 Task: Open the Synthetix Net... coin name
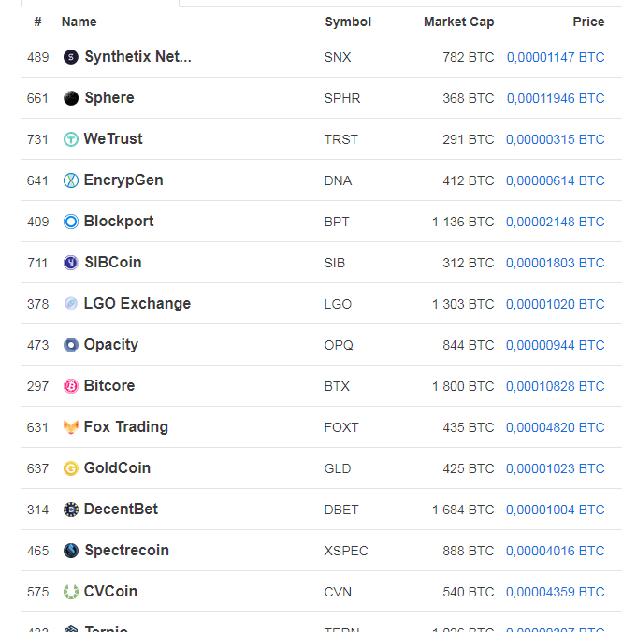pyautogui.click(x=137, y=57)
